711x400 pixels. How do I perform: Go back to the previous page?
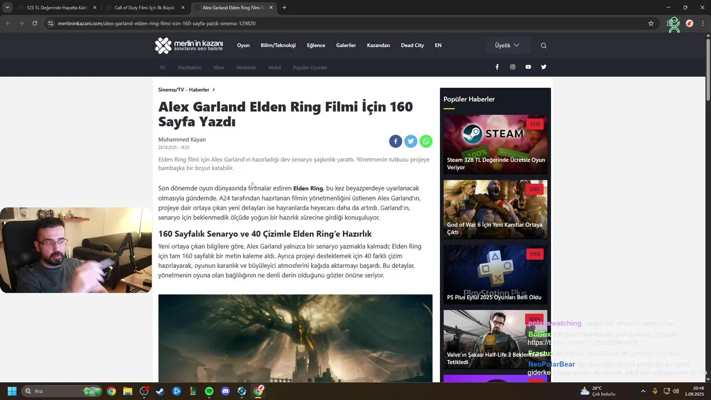[x=8, y=23]
